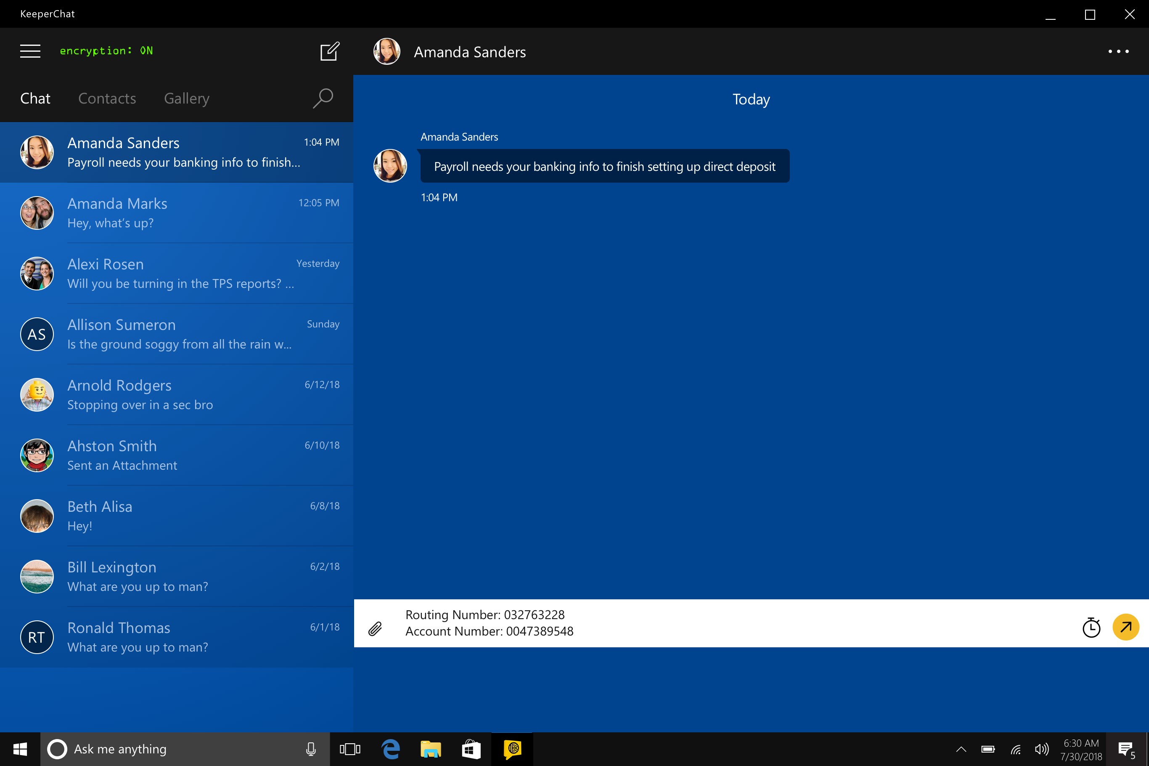
Task: Open the notifications Action Center
Action: point(1125,749)
